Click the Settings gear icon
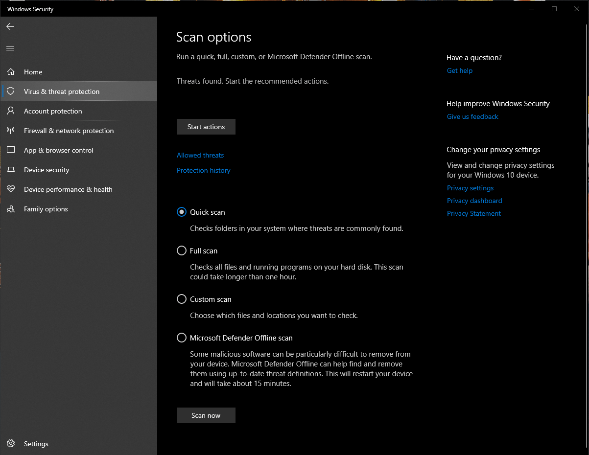This screenshot has height=455, width=589. pos(11,444)
